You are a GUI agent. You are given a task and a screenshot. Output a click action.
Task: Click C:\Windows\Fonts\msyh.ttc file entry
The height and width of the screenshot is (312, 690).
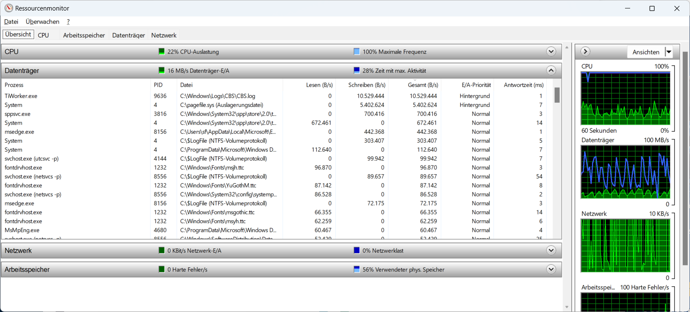tap(213, 221)
